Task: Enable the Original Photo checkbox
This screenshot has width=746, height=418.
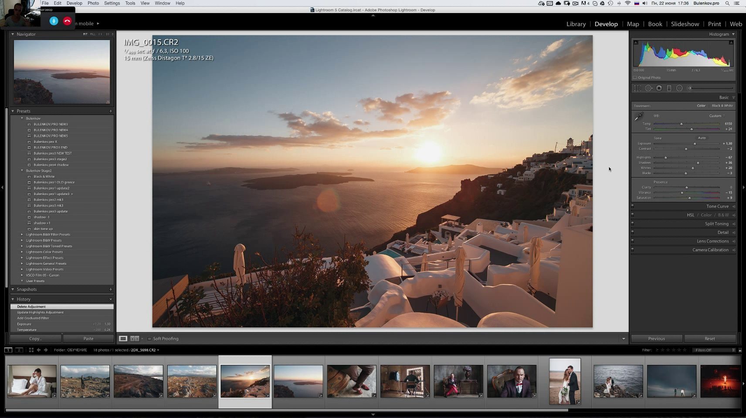Action: (x=635, y=78)
